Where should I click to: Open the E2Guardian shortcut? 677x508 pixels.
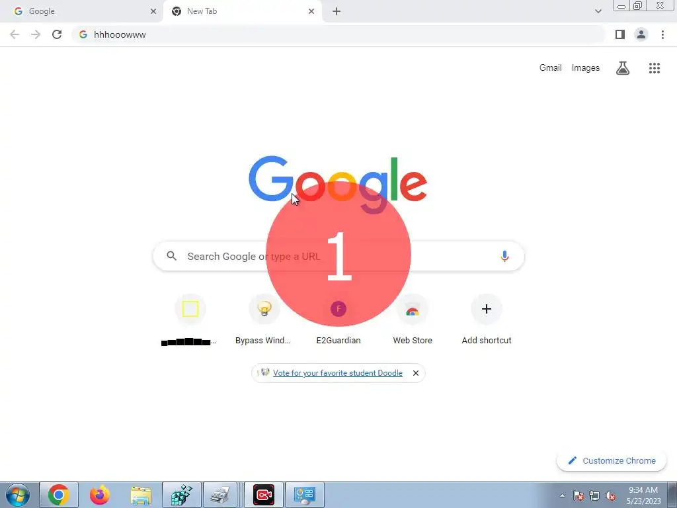click(338, 321)
